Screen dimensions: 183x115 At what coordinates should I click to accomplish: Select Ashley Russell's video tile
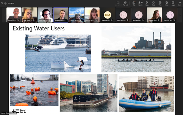pyautogui.click(x=61, y=15)
